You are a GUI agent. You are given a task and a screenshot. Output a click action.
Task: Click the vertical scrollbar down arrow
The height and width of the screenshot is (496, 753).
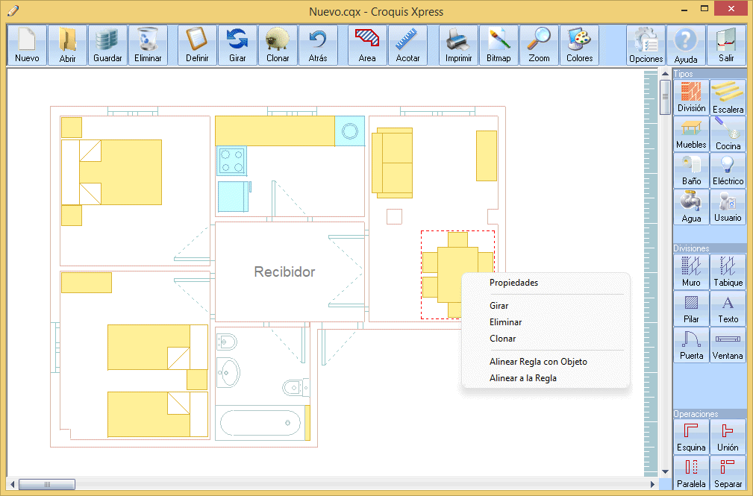[665, 471]
